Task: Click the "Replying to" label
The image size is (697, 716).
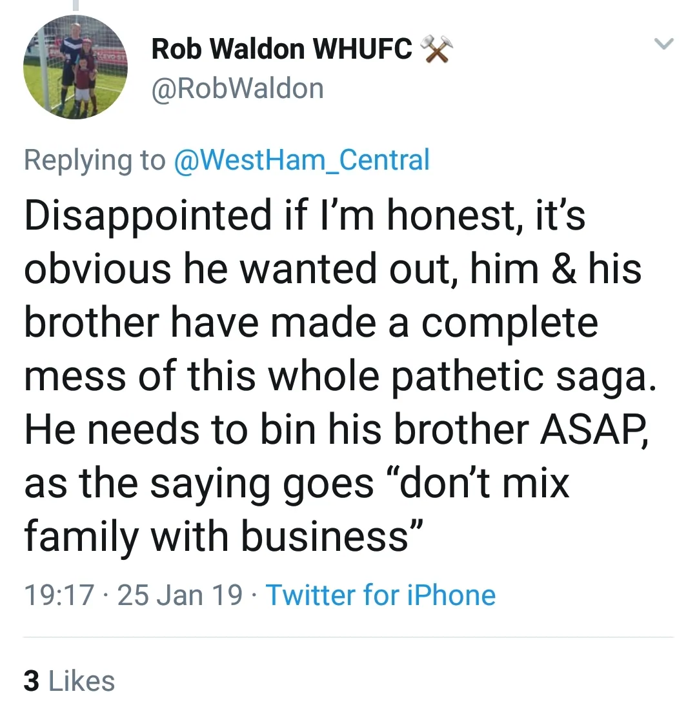Action: coord(94,159)
